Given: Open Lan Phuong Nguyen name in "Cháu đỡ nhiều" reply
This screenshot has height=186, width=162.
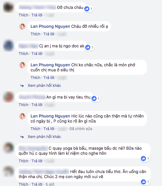Looking at the screenshot, I should (50, 26).
